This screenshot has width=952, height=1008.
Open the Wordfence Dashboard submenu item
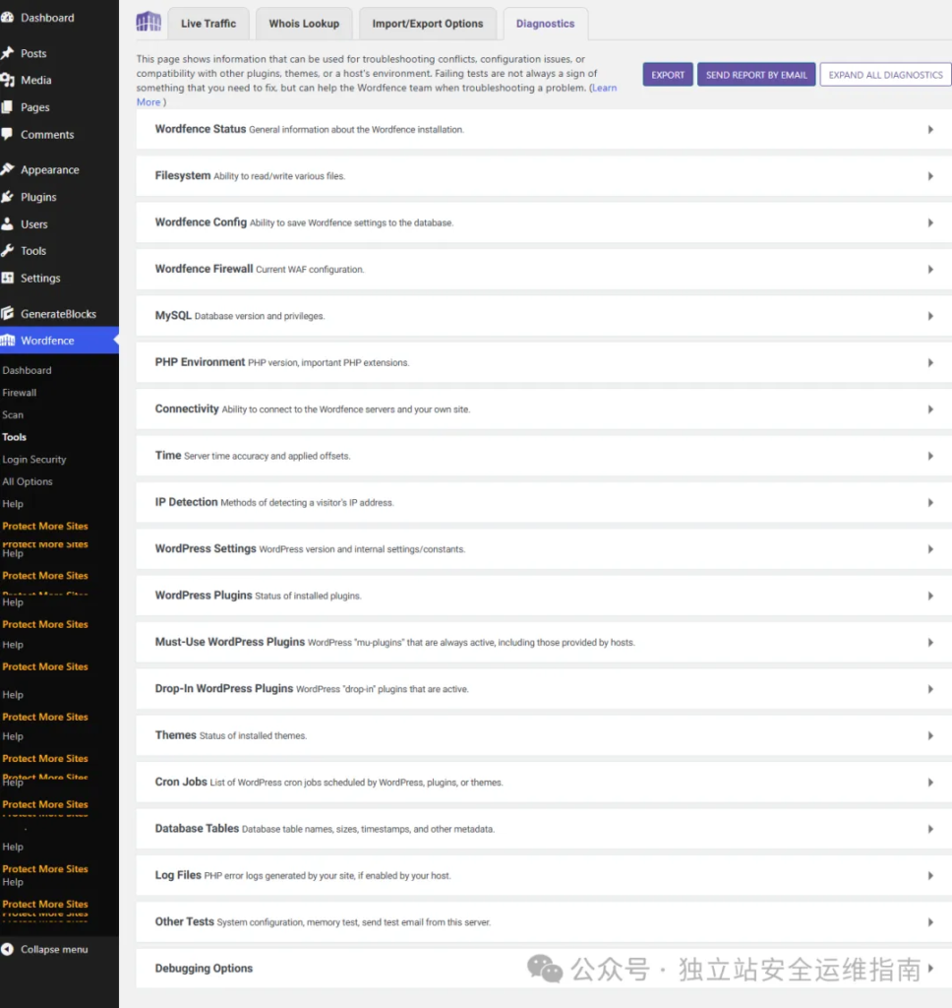pos(27,370)
